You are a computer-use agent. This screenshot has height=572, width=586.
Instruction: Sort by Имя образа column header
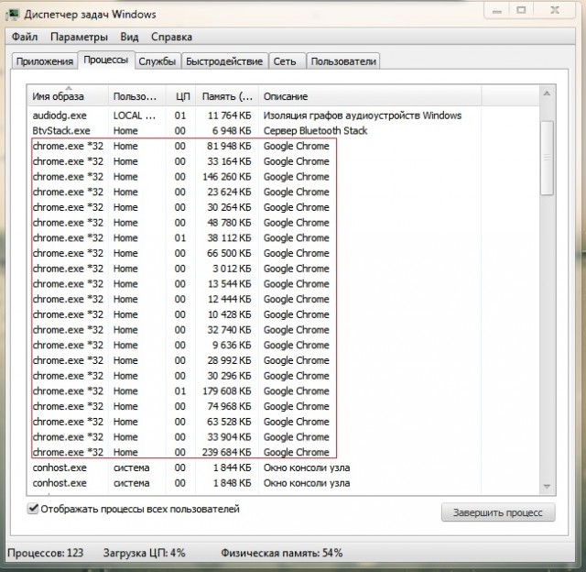point(68,96)
